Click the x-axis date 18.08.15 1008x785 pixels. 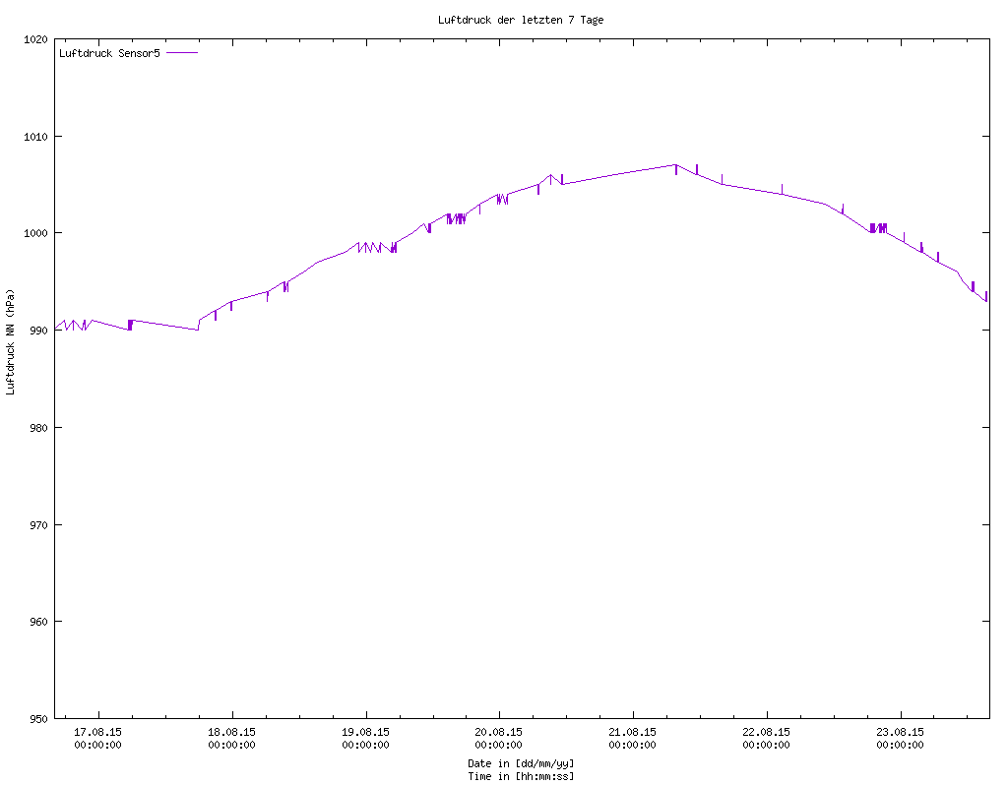pos(231,732)
